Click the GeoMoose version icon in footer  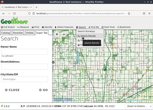(2, 106)
